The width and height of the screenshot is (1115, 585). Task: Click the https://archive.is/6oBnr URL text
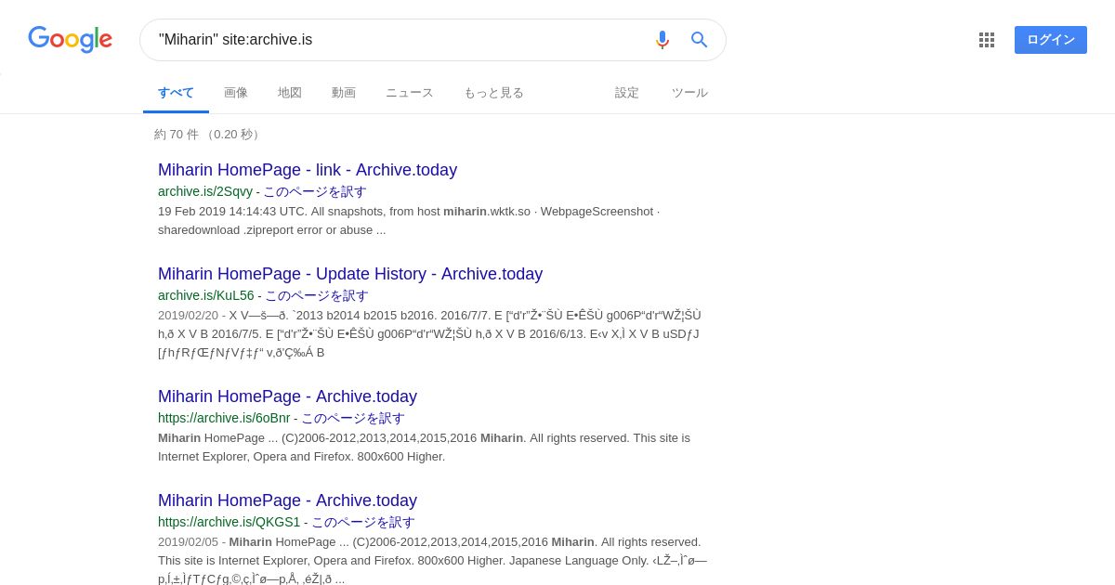click(x=224, y=418)
